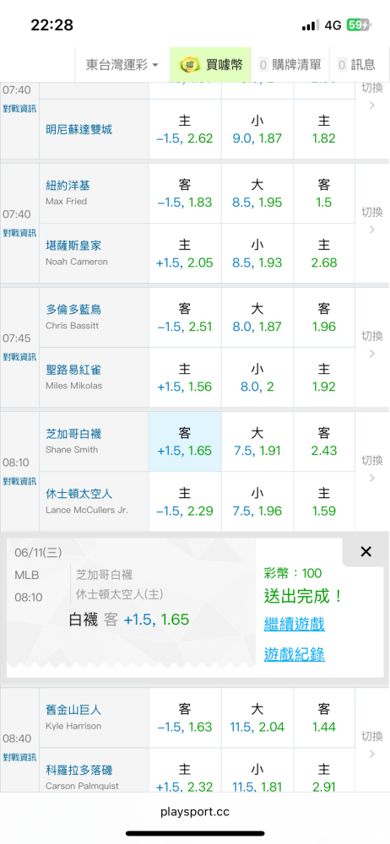
Task: Switch view for Yankees vs Royals game
Action: pyautogui.click(x=371, y=220)
